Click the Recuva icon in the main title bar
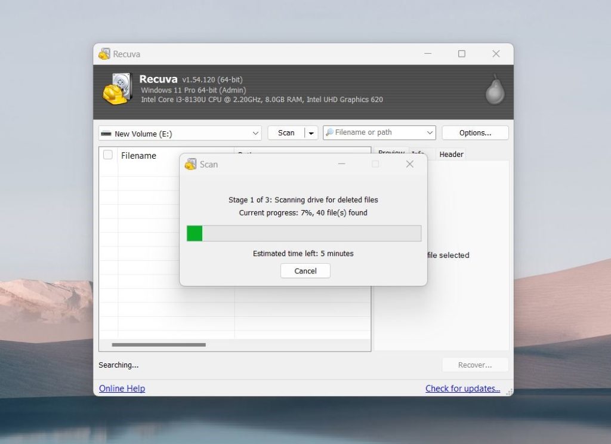 pyautogui.click(x=106, y=54)
